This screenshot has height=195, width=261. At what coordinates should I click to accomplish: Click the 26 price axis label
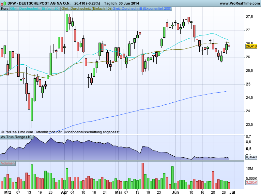pos(248,57)
